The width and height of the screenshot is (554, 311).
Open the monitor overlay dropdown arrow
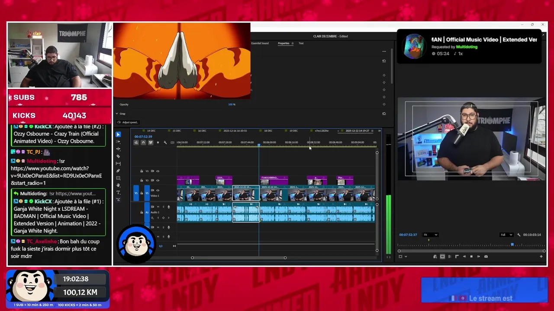(406, 257)
